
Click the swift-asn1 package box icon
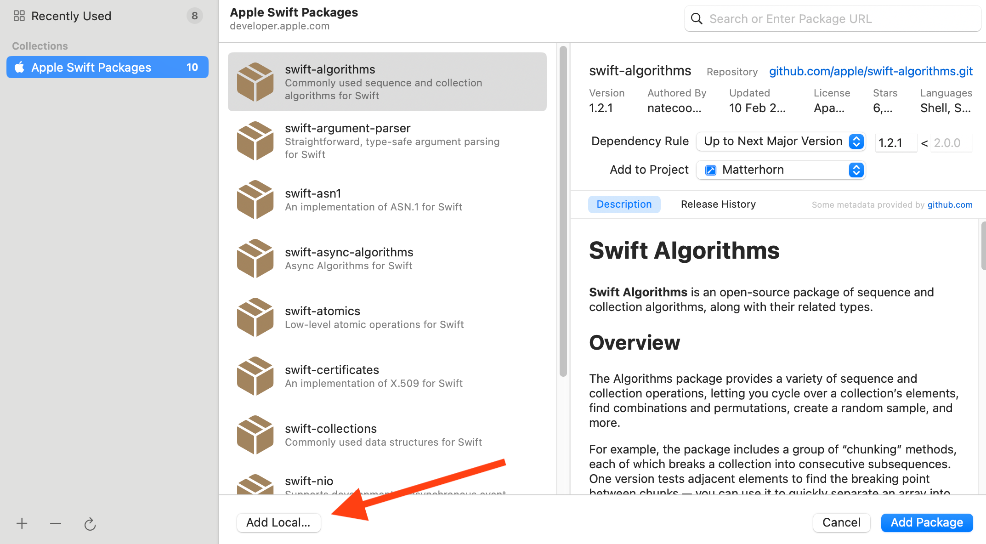pyautogui.click(x=255, y=200)
